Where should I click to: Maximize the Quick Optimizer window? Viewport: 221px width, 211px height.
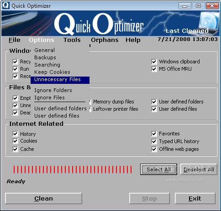pyautogui.click(x=198, y=6)
